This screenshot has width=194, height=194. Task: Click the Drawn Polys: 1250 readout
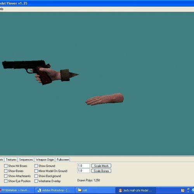88,180
